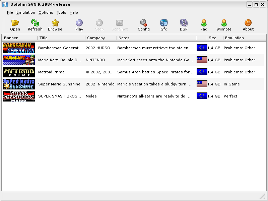
Task: Sort by the Notes column header
Action: [156, 38]
